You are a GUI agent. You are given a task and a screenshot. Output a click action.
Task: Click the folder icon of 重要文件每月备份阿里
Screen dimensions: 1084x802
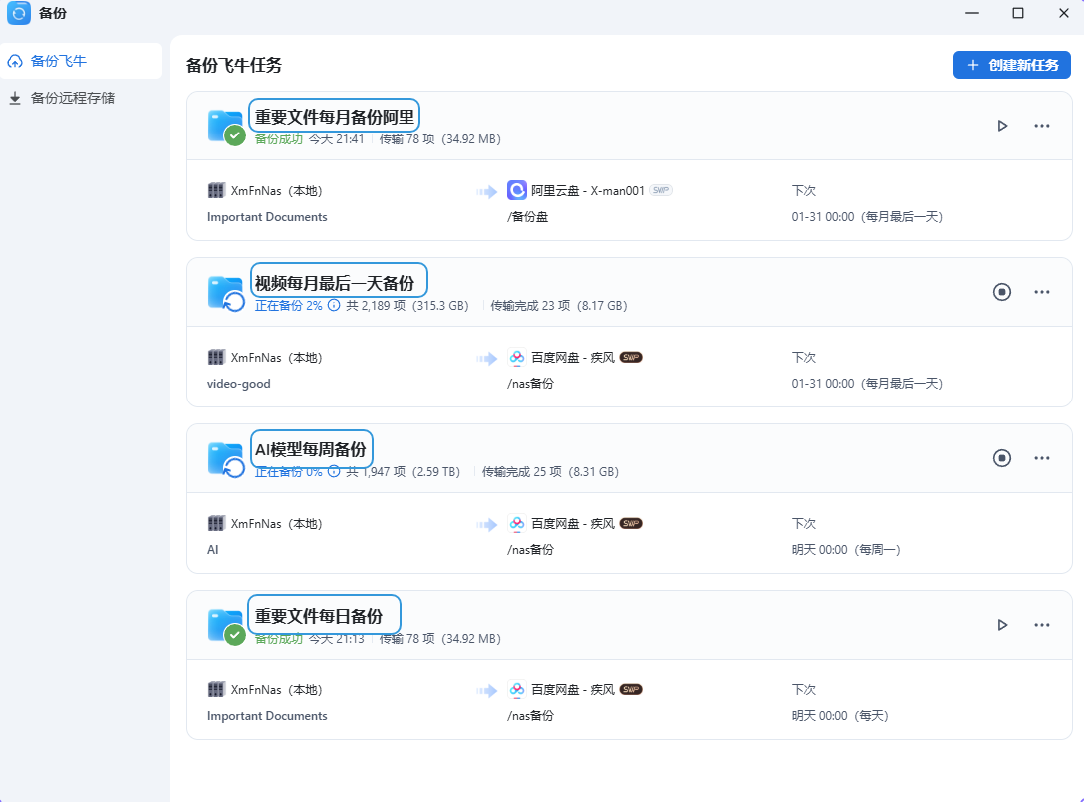(226, 128)
